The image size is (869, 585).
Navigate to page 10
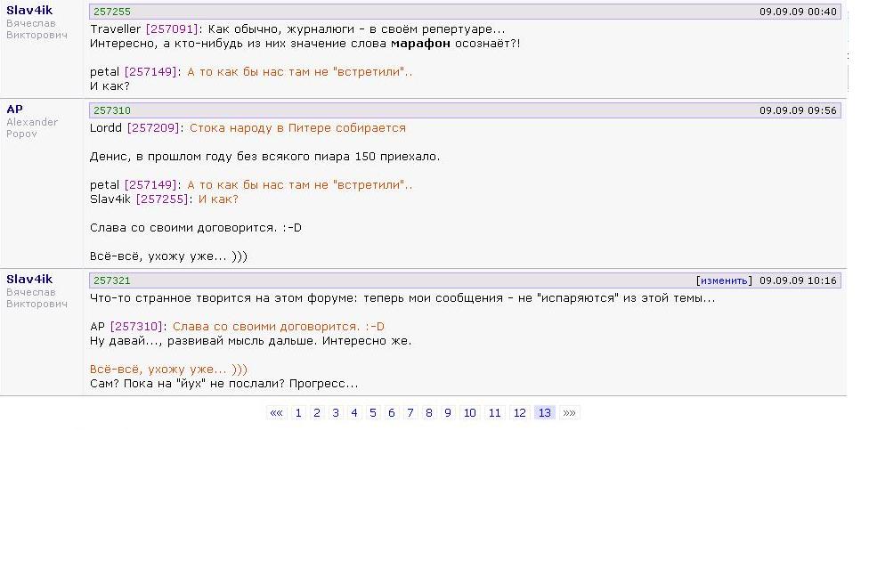coord(469,413)
